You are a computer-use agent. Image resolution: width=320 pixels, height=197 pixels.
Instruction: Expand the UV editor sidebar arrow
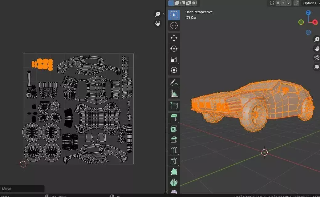coord(164,14)
